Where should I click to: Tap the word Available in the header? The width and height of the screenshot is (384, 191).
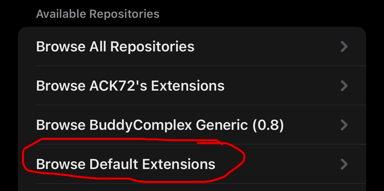(61, 14)
